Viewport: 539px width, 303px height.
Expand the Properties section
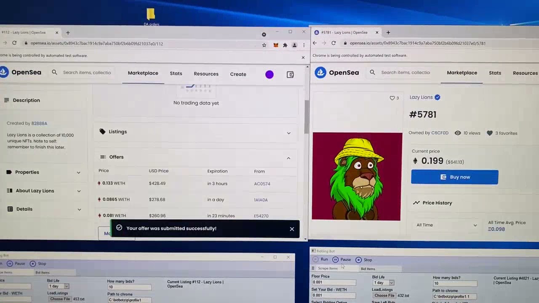click(78, 173)
